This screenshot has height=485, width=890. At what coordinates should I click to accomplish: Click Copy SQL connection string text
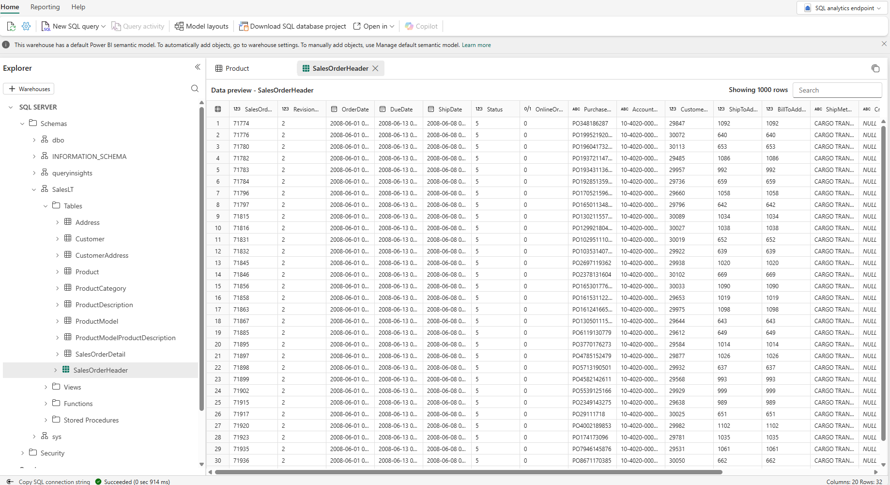point(54,482)
